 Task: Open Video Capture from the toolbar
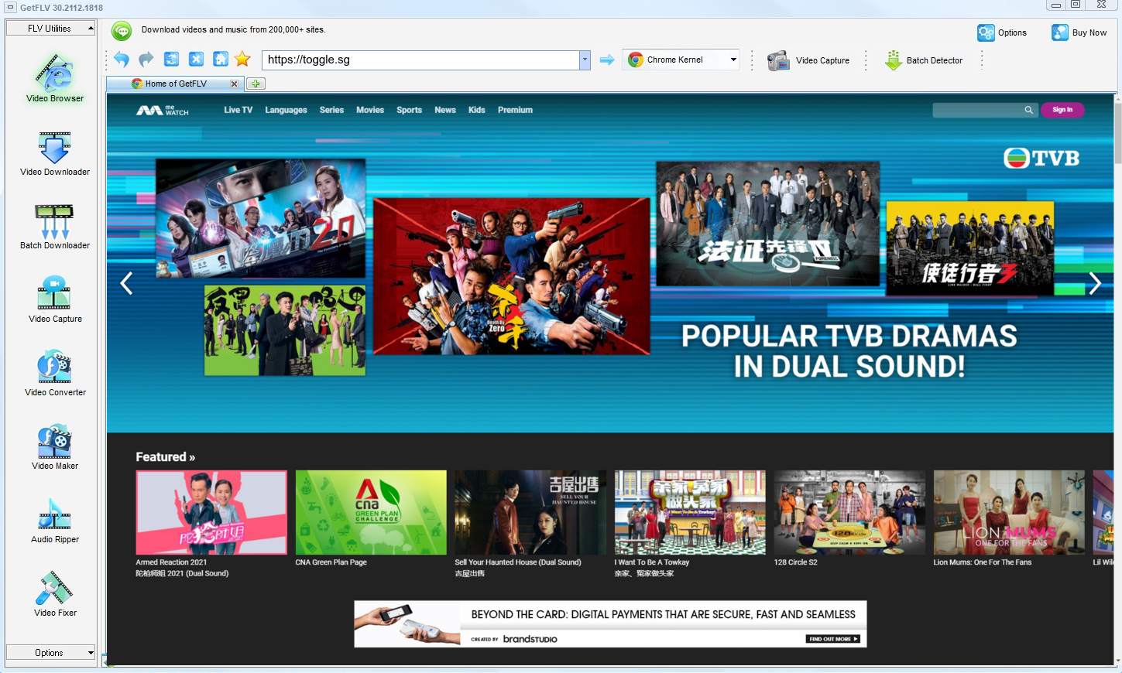coord(808,60)
